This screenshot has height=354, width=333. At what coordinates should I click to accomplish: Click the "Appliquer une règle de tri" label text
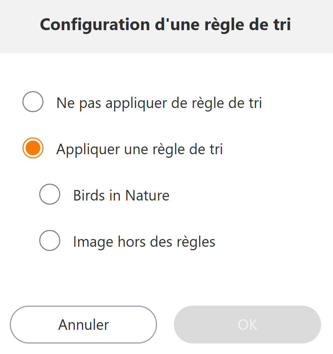click(140, 149)
